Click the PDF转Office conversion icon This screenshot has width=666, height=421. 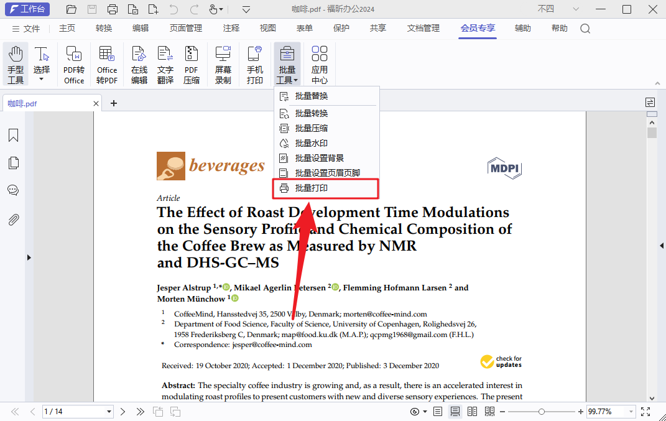74,65
